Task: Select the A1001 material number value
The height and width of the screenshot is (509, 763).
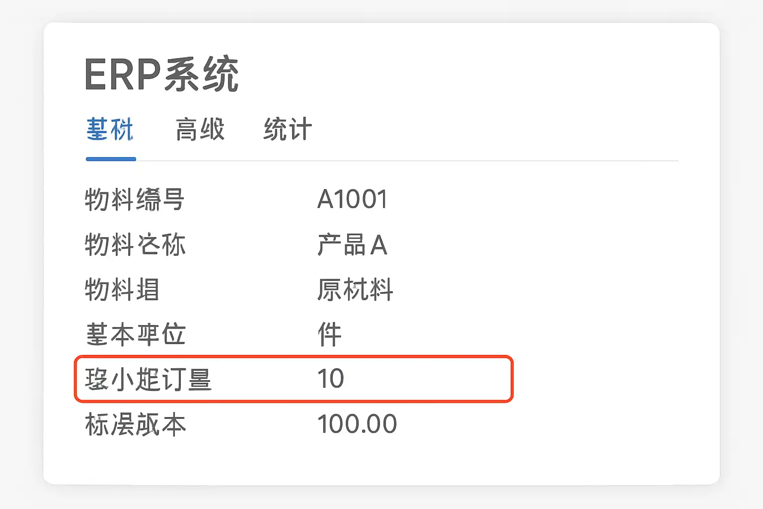Action: pyautogui.click(x=352, y=200)
